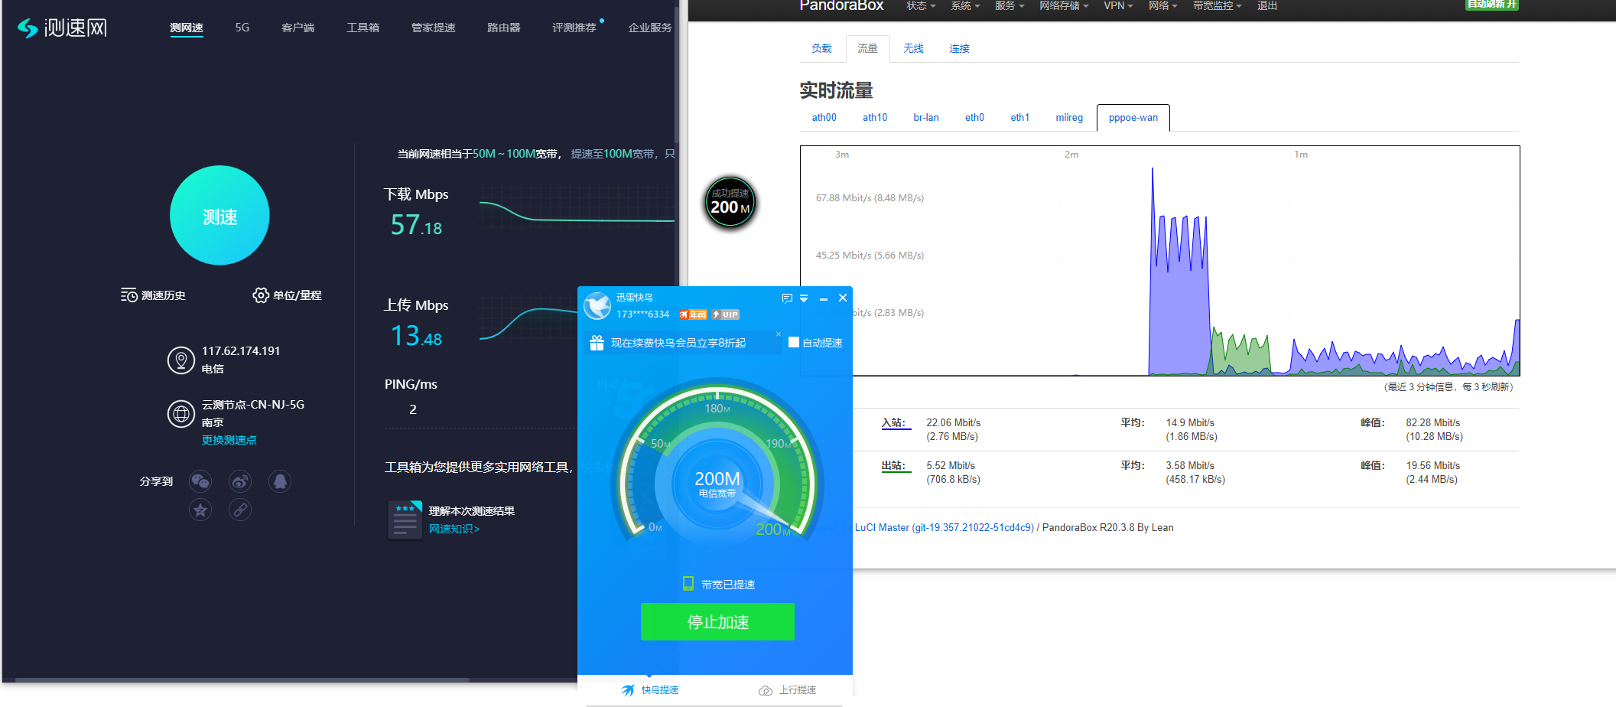This screenshot has height=707, width=1616.
Task: Switch to 上行提速 mode at bottom
Action: coord(788,690)
